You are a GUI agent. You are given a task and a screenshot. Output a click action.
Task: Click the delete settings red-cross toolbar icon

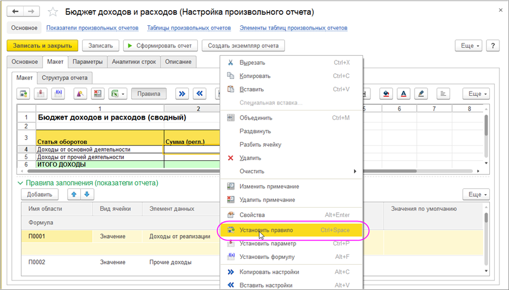(97, 94)
